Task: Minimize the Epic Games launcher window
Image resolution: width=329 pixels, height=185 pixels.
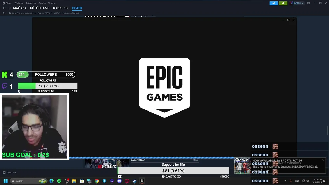Action: 283,20
